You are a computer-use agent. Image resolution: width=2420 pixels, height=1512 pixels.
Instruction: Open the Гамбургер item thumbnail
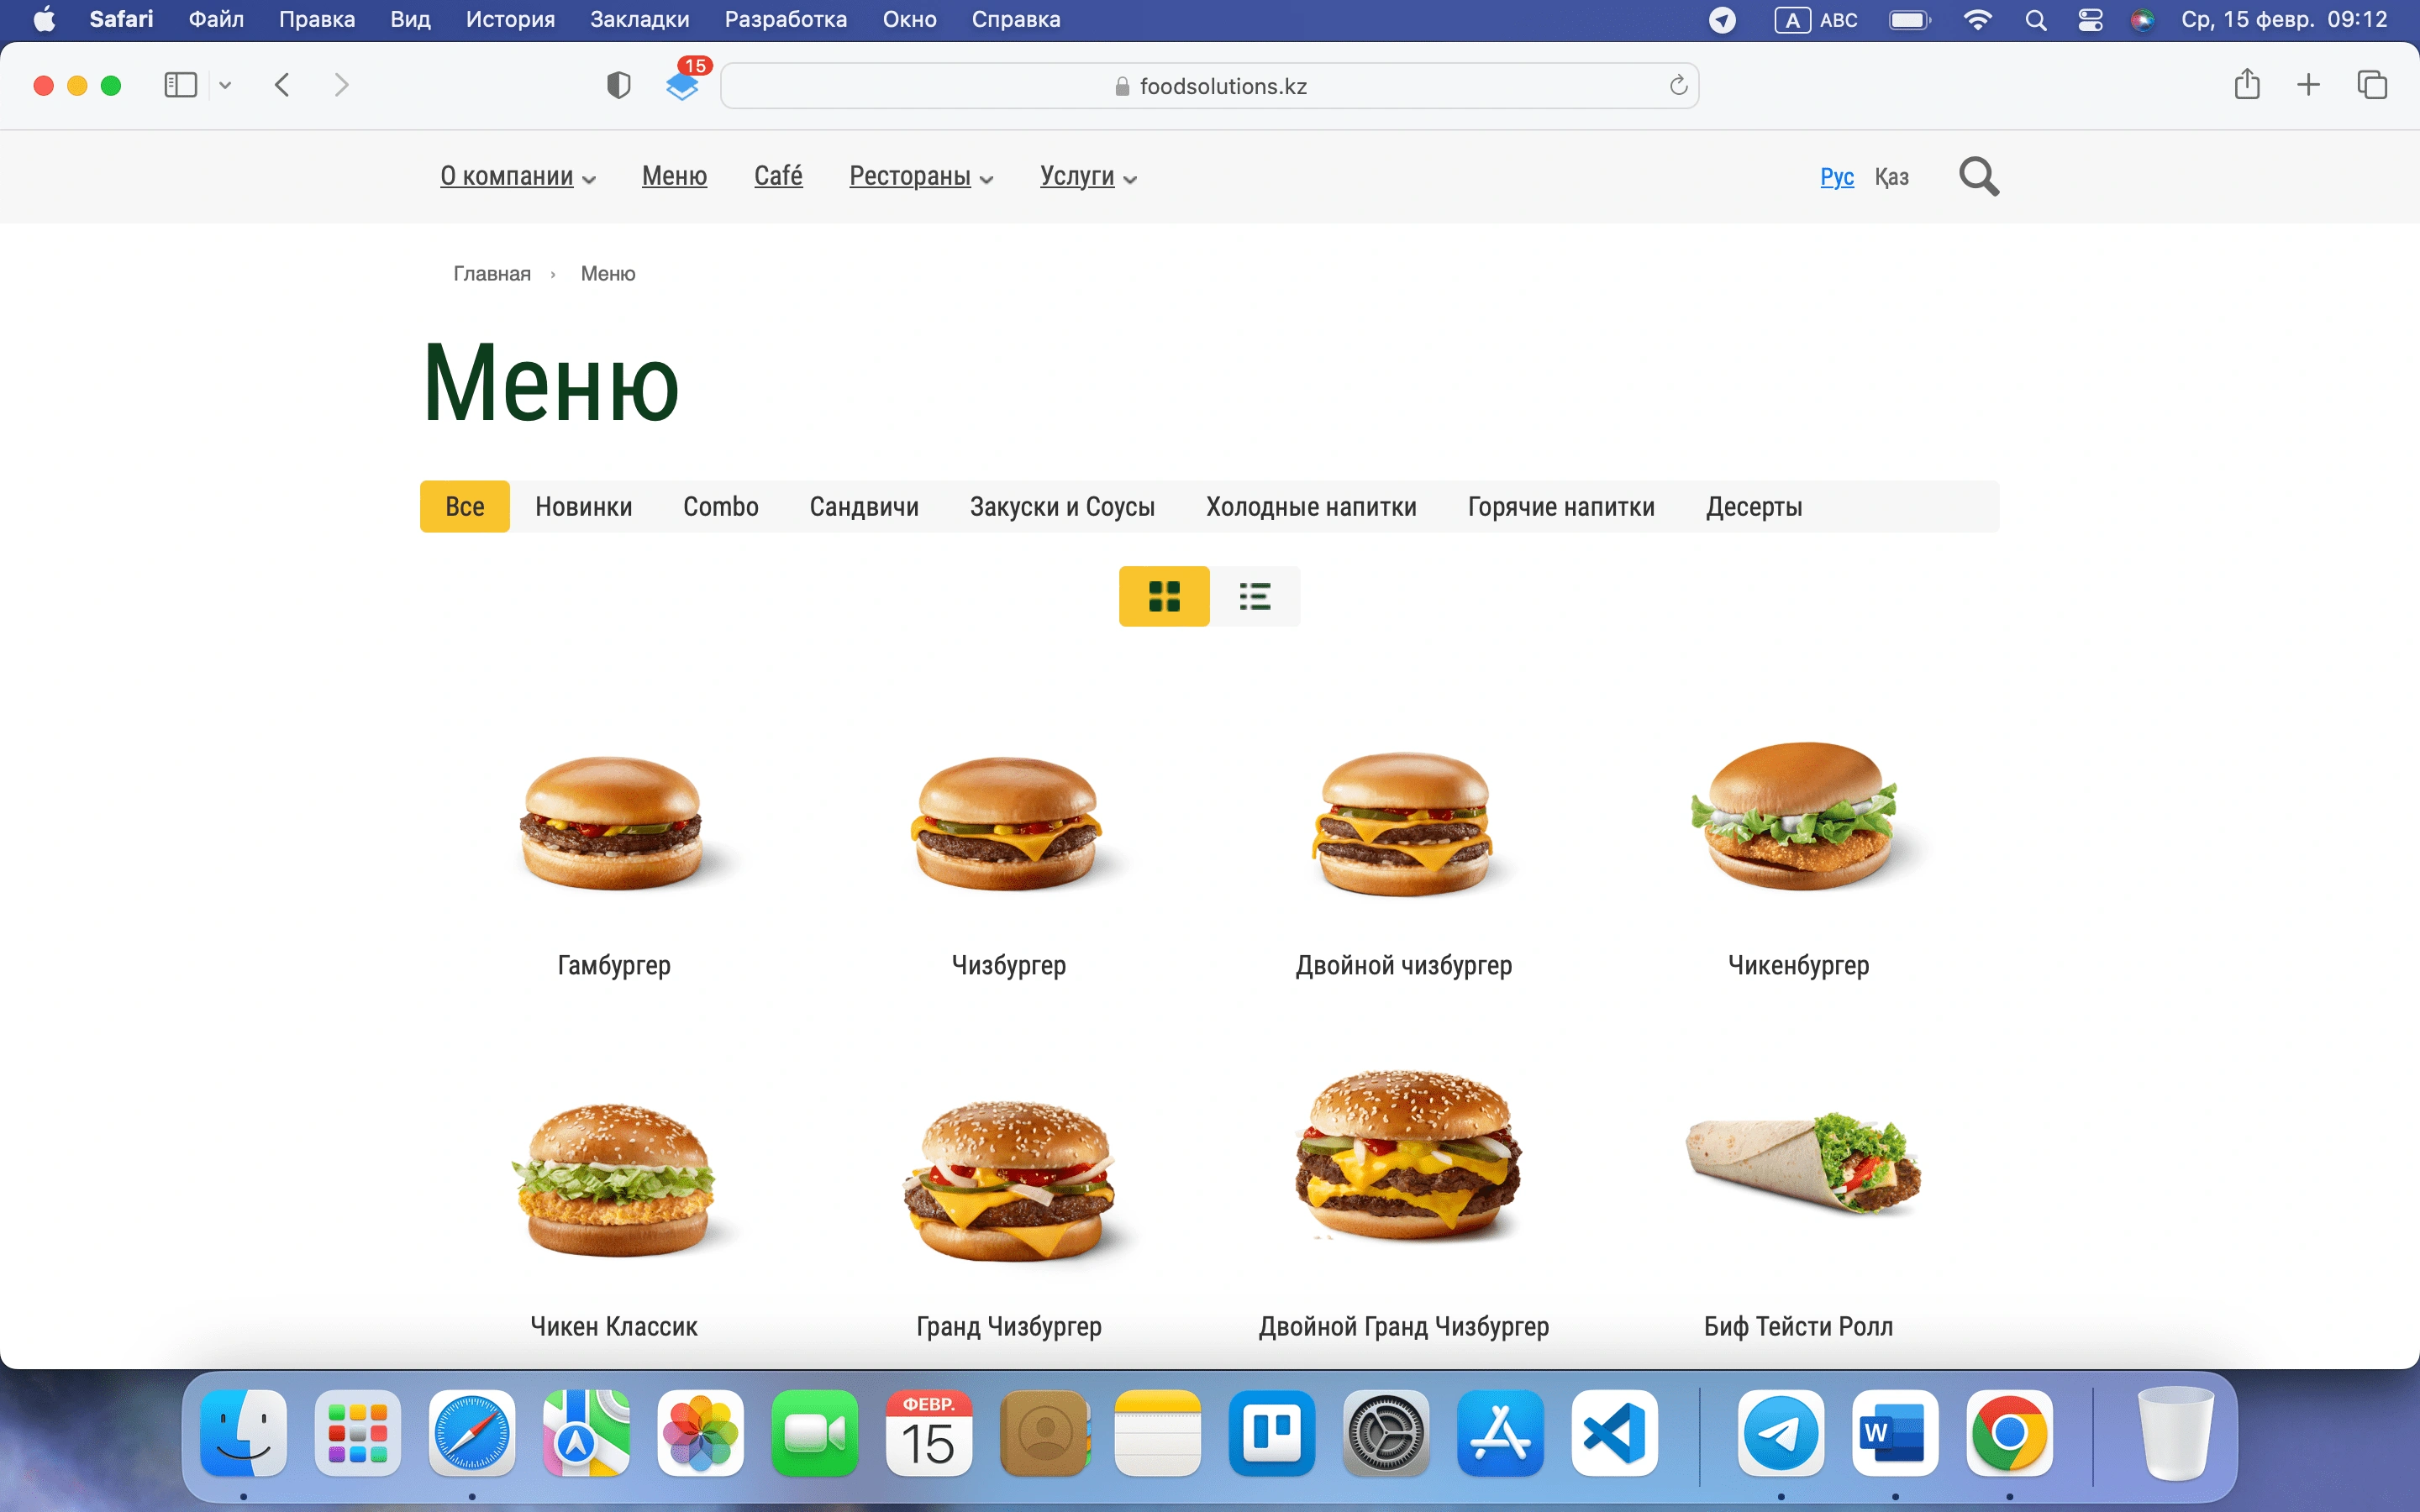point(613,823)
